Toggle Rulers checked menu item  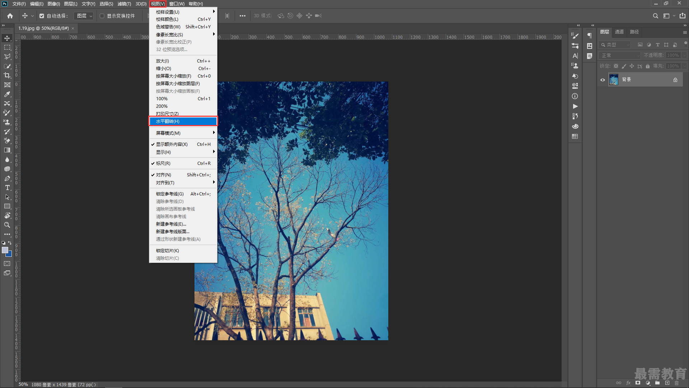183,163
